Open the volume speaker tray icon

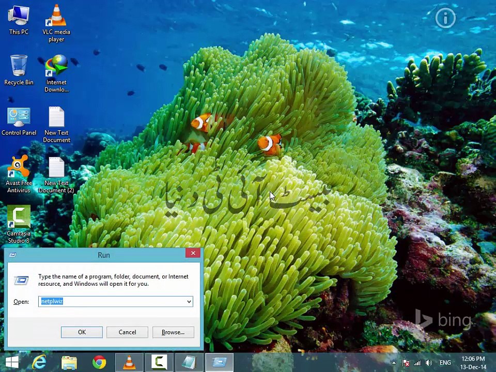click(x=429, y=363)
